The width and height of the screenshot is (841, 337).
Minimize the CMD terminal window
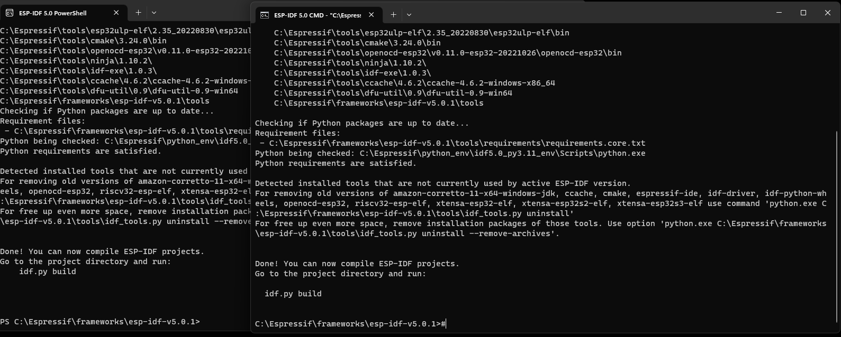(779, 13)
